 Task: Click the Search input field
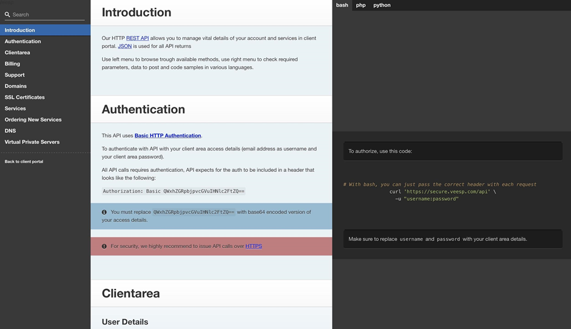point(47,15)
